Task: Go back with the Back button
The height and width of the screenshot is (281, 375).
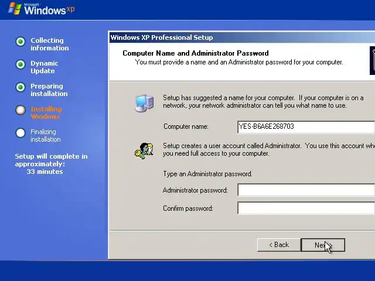Action: (279, 245)
